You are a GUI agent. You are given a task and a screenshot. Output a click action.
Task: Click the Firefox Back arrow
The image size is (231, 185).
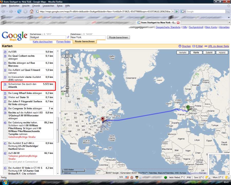(3, 12)
